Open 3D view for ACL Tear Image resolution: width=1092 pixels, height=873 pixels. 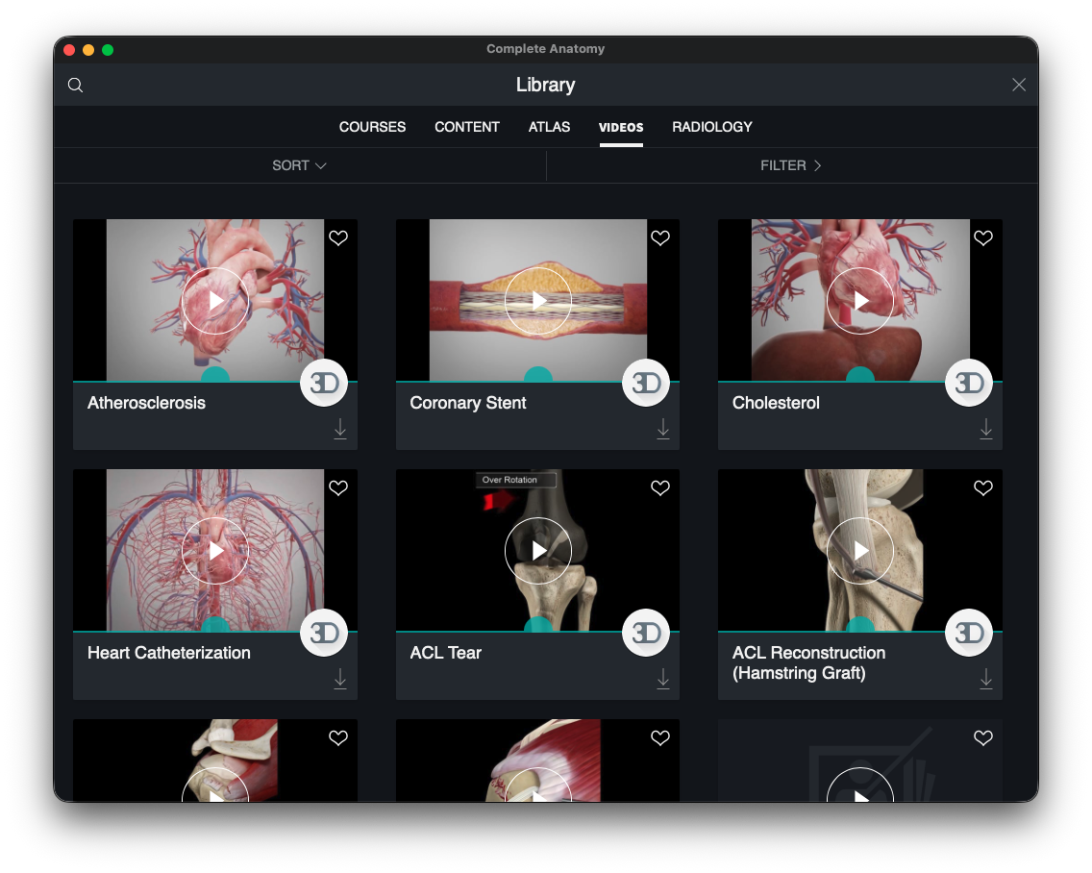tap(646, 633)
